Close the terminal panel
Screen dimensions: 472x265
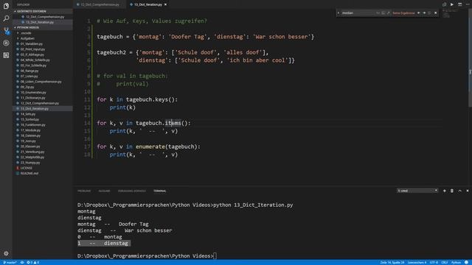[x=468, y=191]
